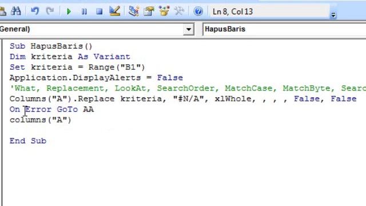Click the "#N/A" string in Replace line
This screenshot has height=206, width=366.
point(189,99)
